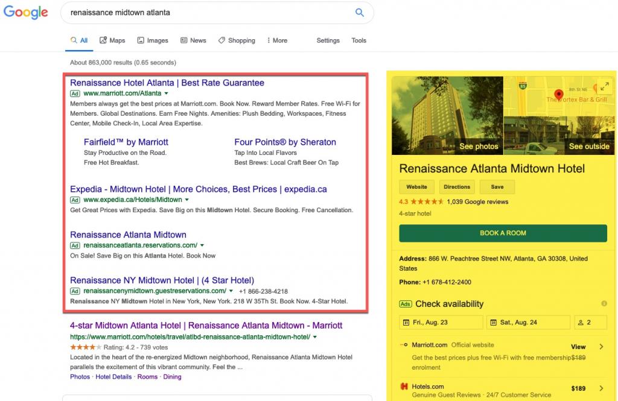
Task: Click the Marriott.com logo icon
Action: point(404,345)
